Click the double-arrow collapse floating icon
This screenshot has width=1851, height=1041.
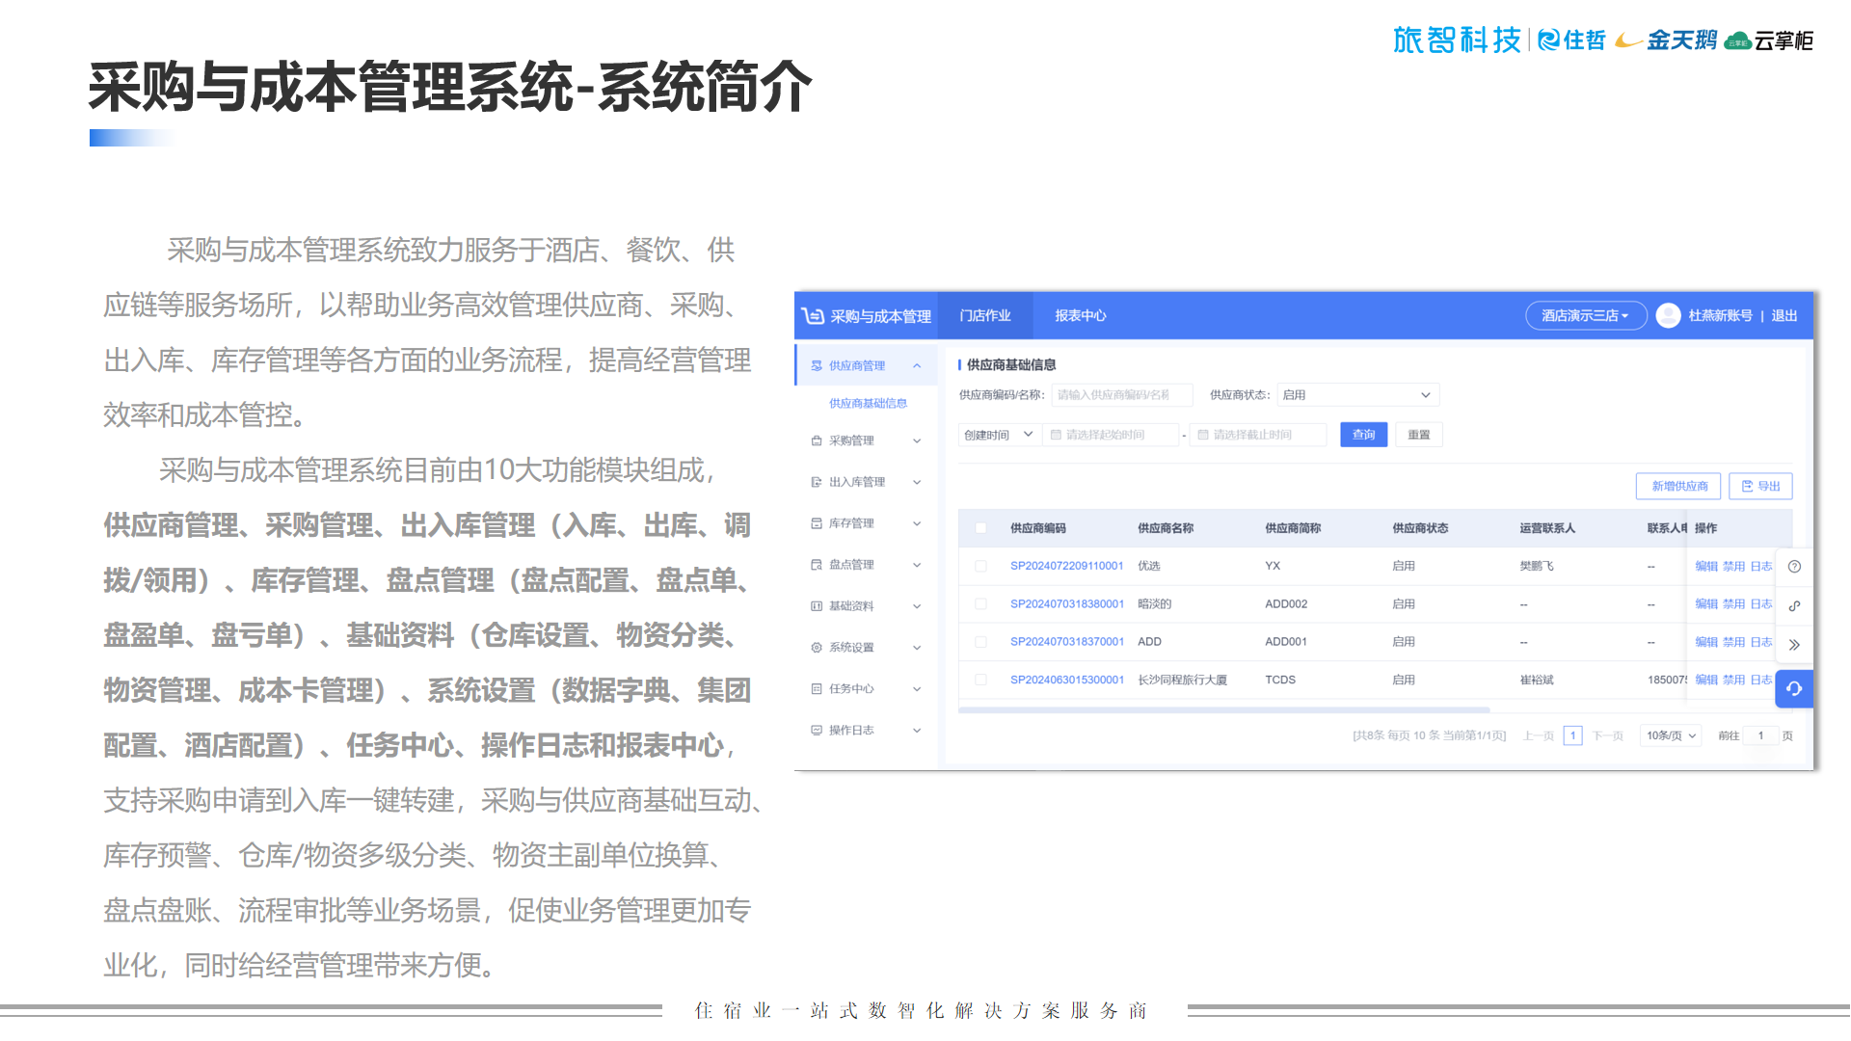point(1794,645)
